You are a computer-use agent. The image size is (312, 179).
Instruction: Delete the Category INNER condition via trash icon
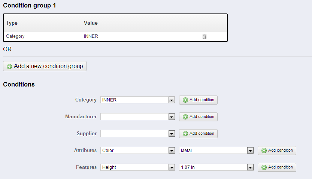point(205,36)
